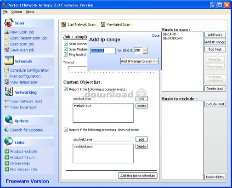Click the Mail configuration icon

coord(7,76)
